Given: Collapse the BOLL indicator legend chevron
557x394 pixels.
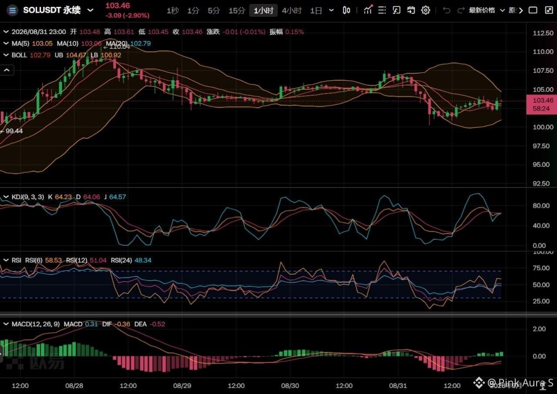Looking at the screenshot, I should [x=6, y=55].
